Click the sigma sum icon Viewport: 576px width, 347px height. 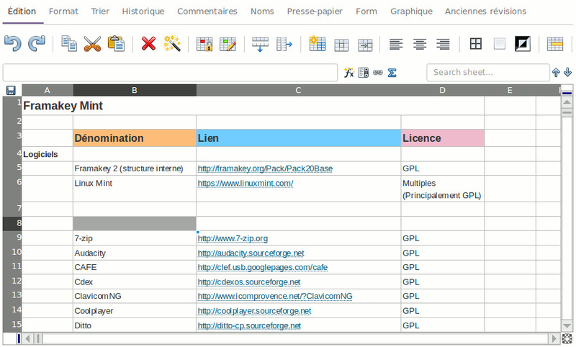pyautogui.click(x=392, y=73)
